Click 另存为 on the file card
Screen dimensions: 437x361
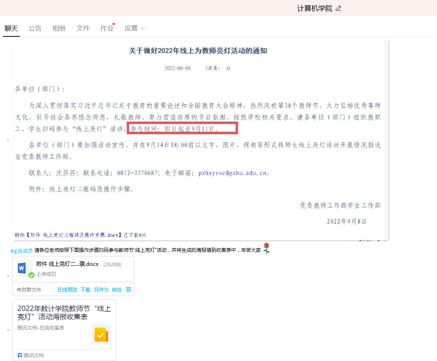point(101,290)
